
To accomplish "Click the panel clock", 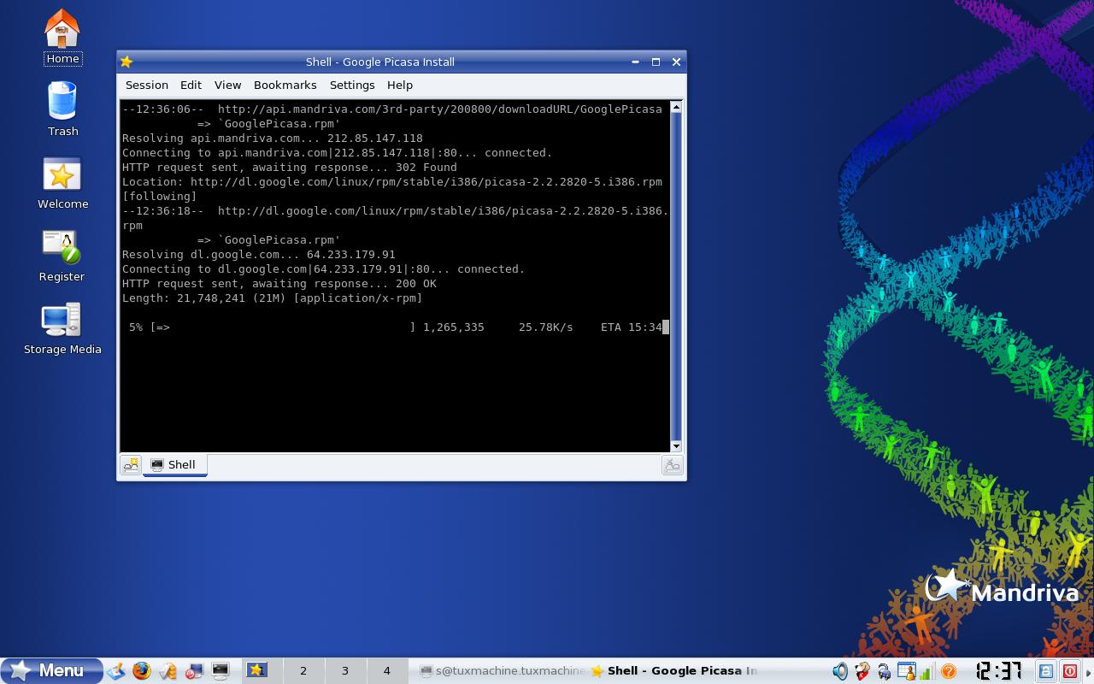I will point(998,671).
